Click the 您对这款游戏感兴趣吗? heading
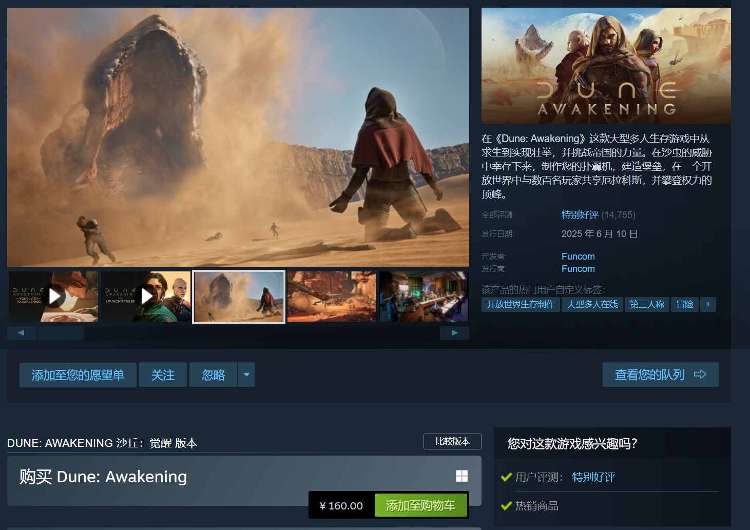Image resolution: width=750 pixels, height=530 pixels. (x=572, y=443)
